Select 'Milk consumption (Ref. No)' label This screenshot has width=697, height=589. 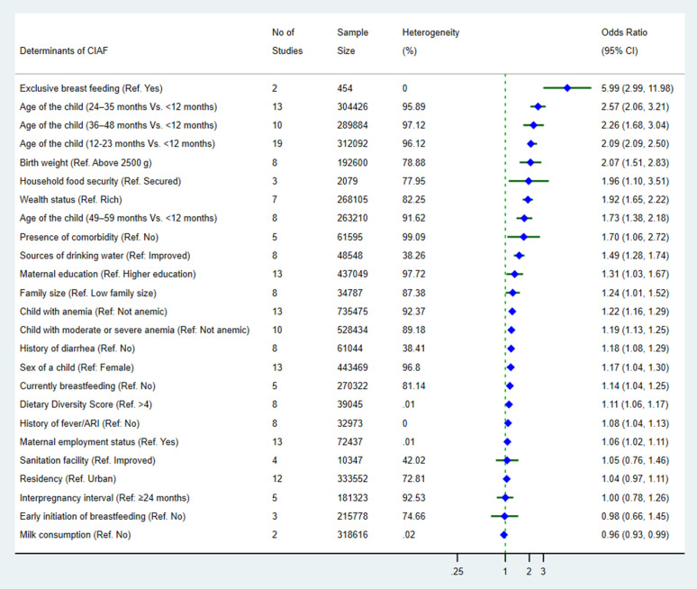click(x=75, y=535)
